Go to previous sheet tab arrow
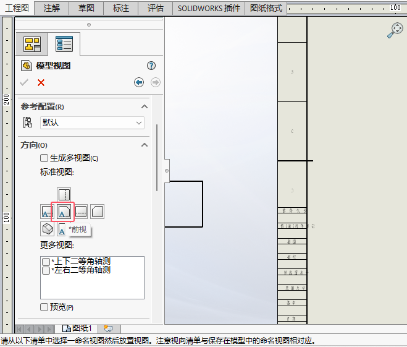The image size is (407, 347). tap(29, 329)
